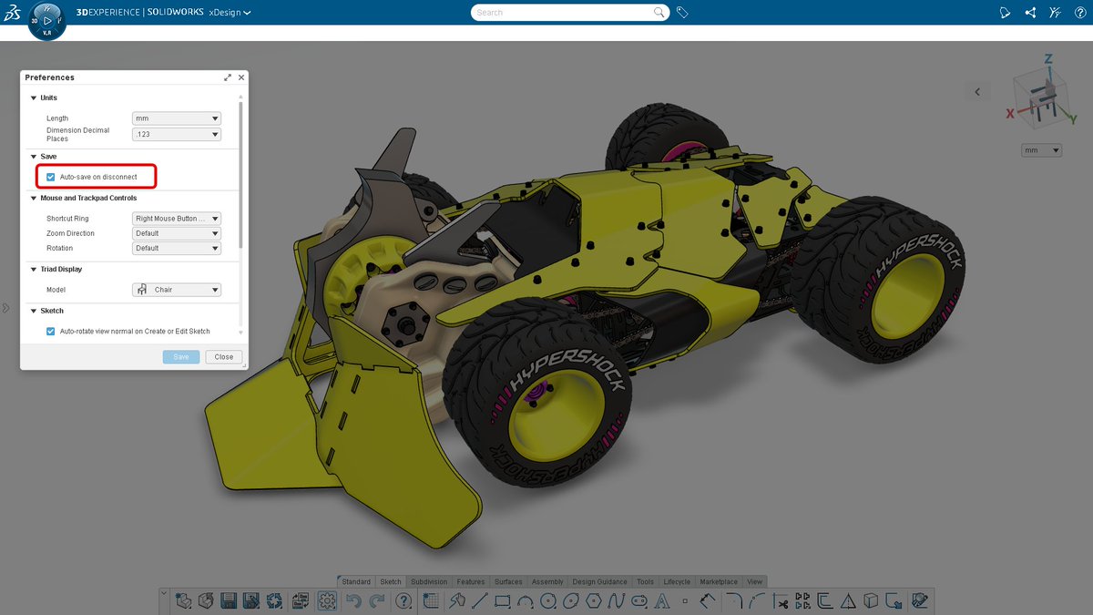Create new component from action bar
The width and height of the screenshot is (1093, 615).
coord(183,600)
